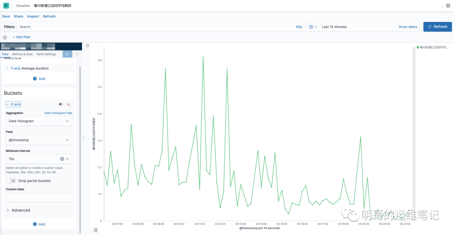Click the green legend color dot
Screen dimensions: 454x235
pyautogui.click(x=418, y=47)
